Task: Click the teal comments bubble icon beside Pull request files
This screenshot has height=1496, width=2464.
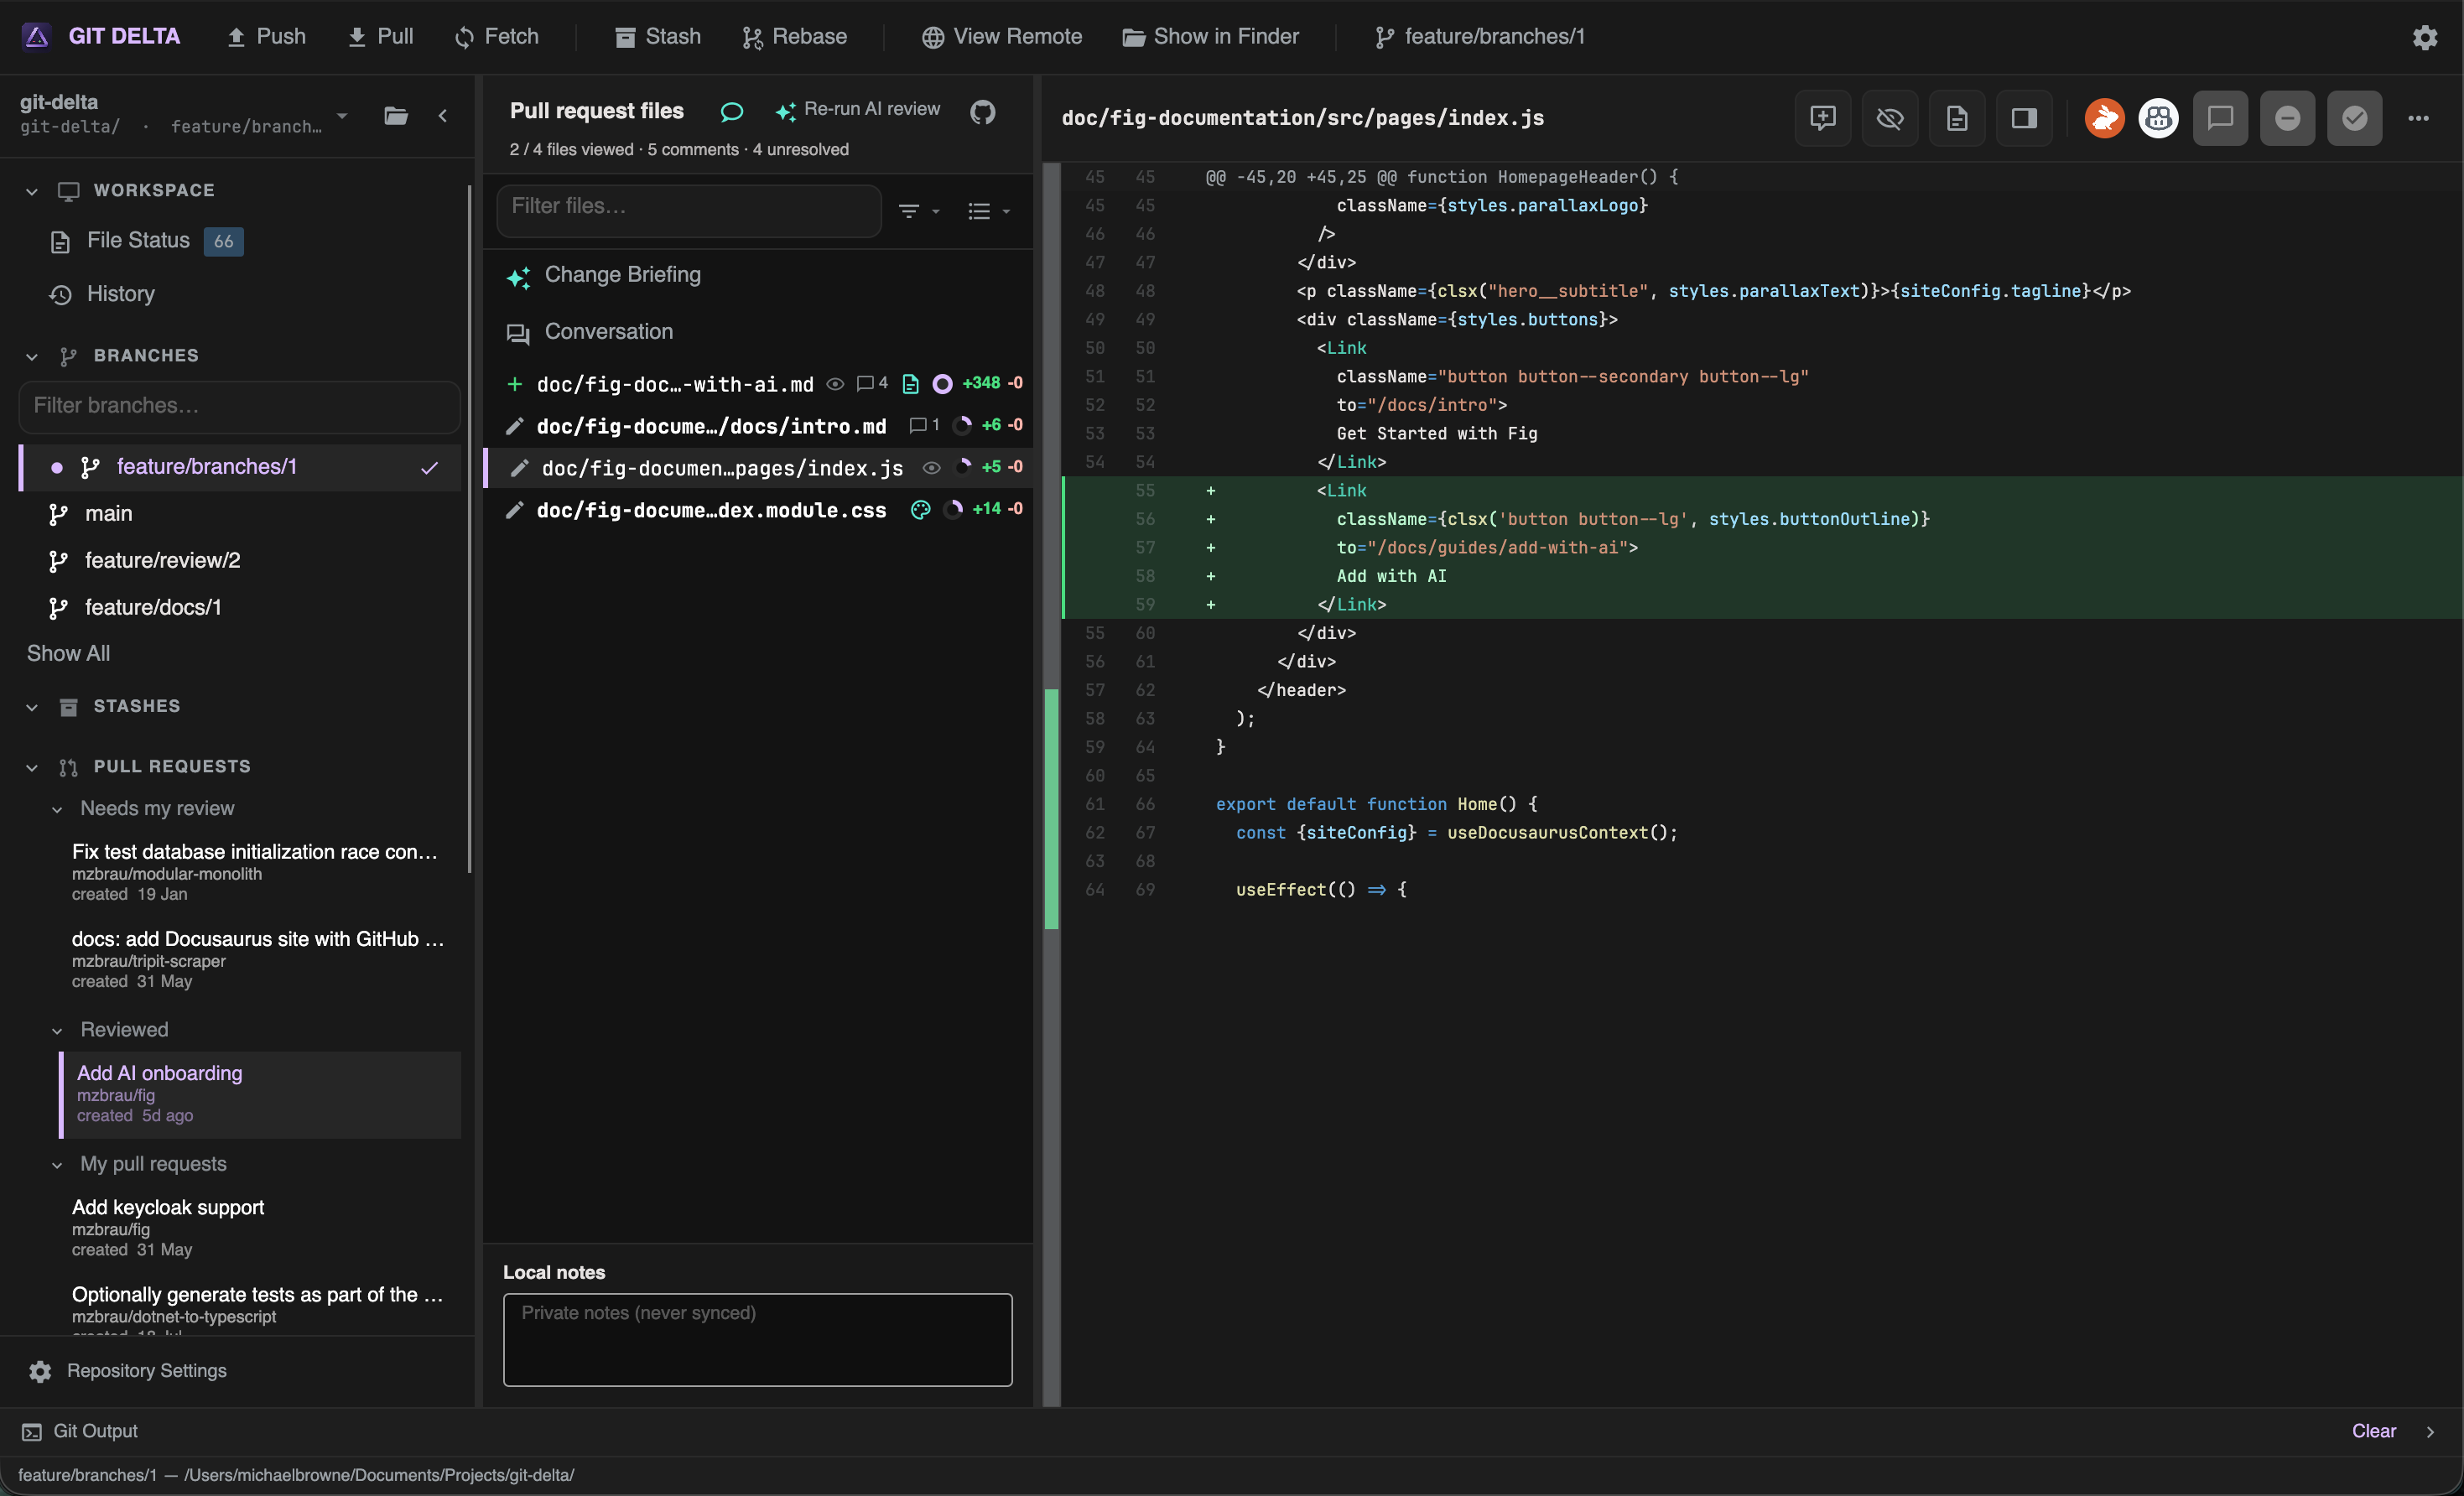Action: (731, 111)
